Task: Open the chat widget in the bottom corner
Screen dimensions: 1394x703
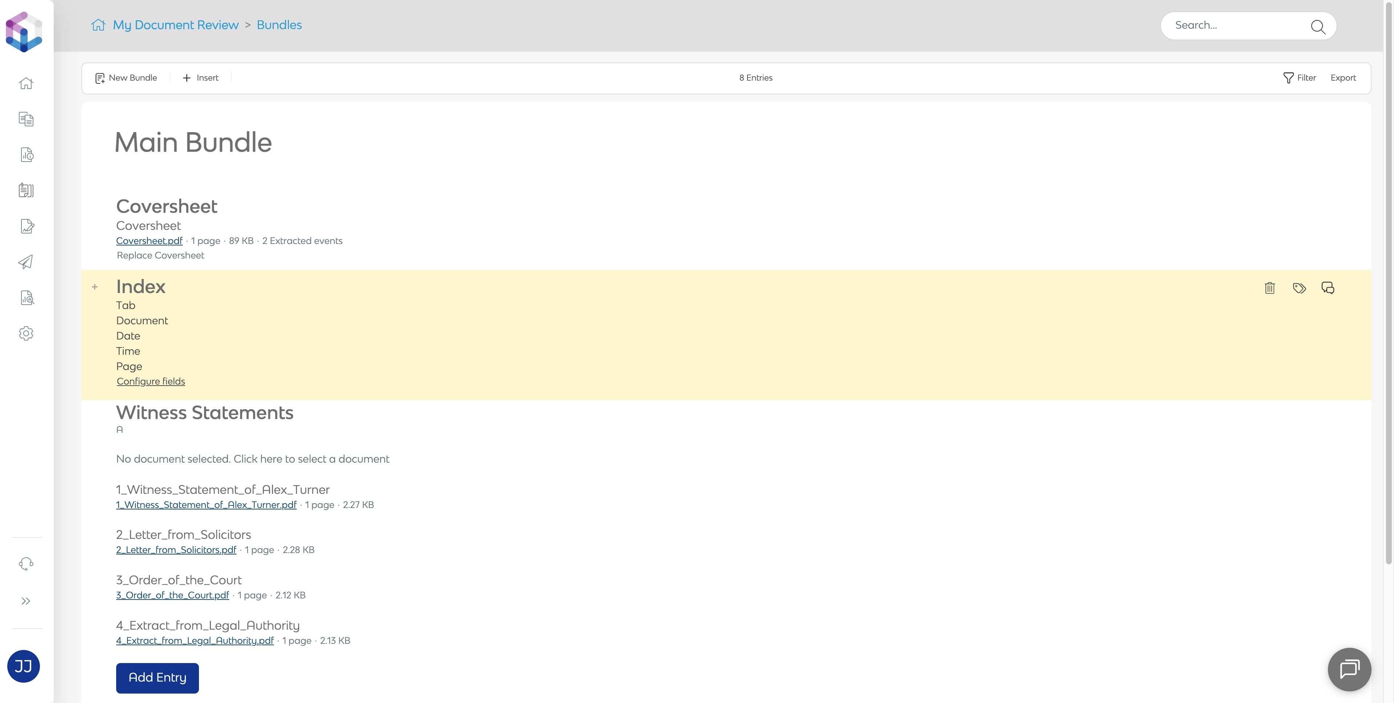Action: click(x=1349, y=669)
